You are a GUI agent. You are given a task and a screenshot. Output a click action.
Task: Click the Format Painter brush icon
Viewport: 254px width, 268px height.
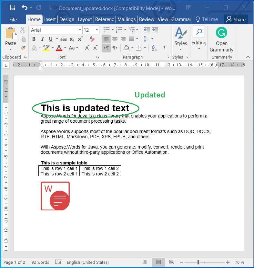tap(23, 48)
